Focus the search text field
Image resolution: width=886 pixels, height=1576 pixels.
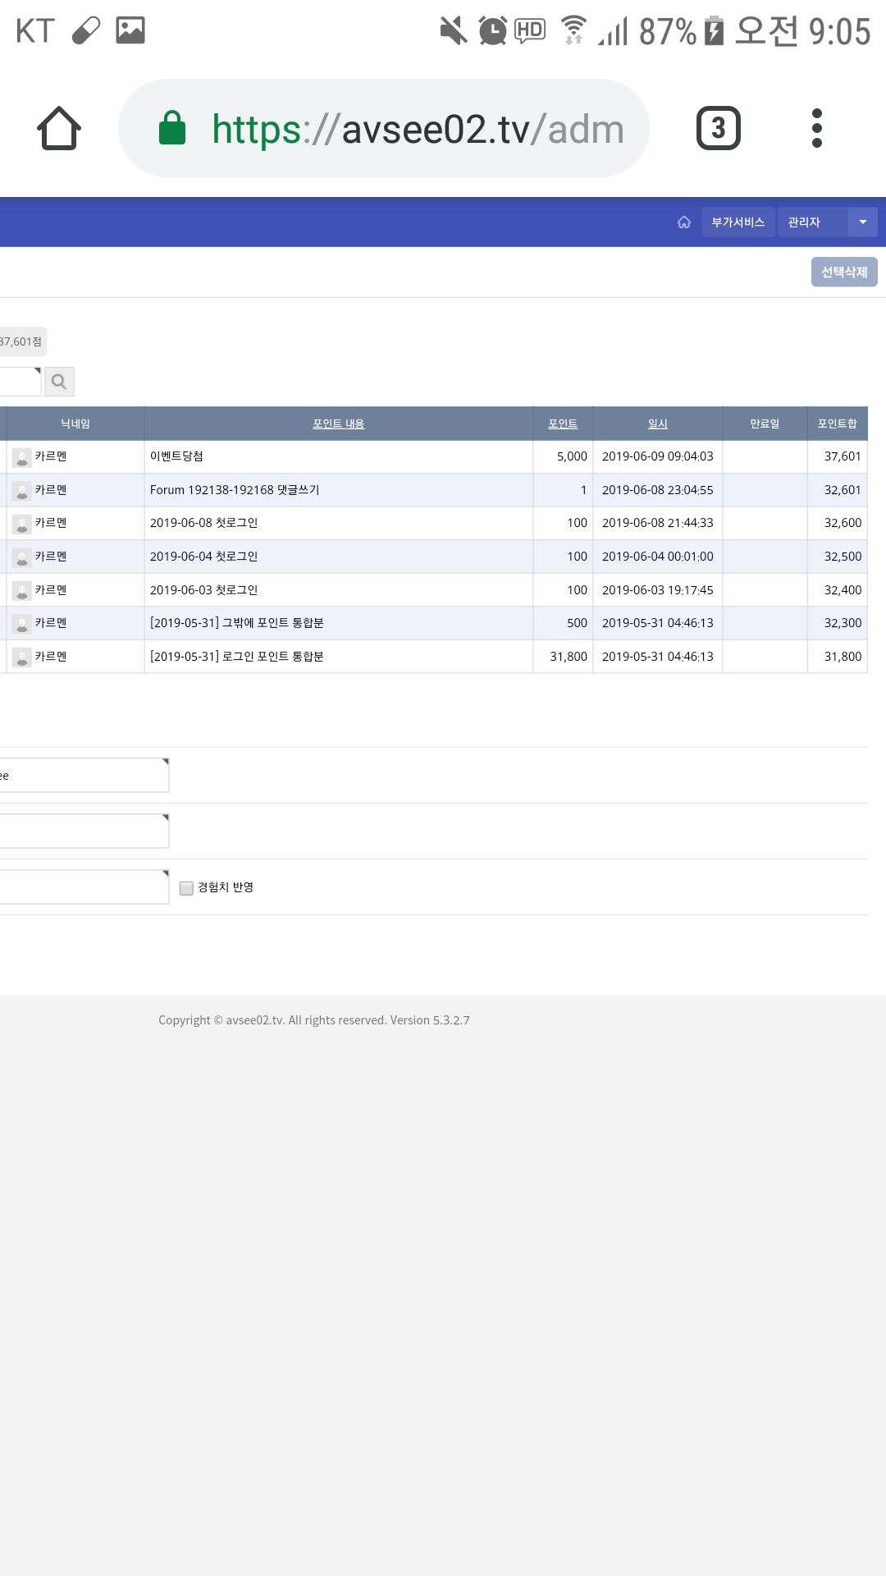pos(20,382)
